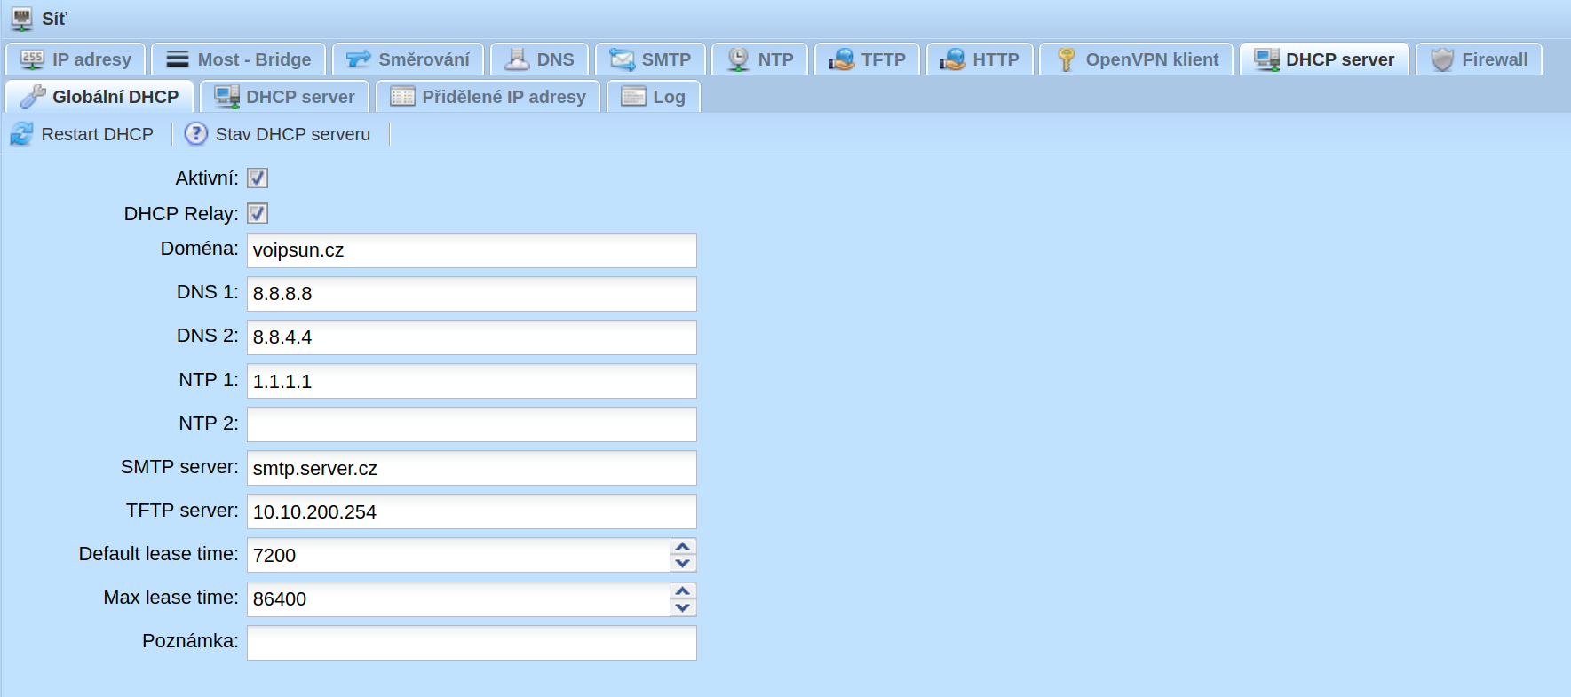The height and width of the screenshot is (697, 1571).
Task: Open the Směrování routing tab
Action: point(408,59)
